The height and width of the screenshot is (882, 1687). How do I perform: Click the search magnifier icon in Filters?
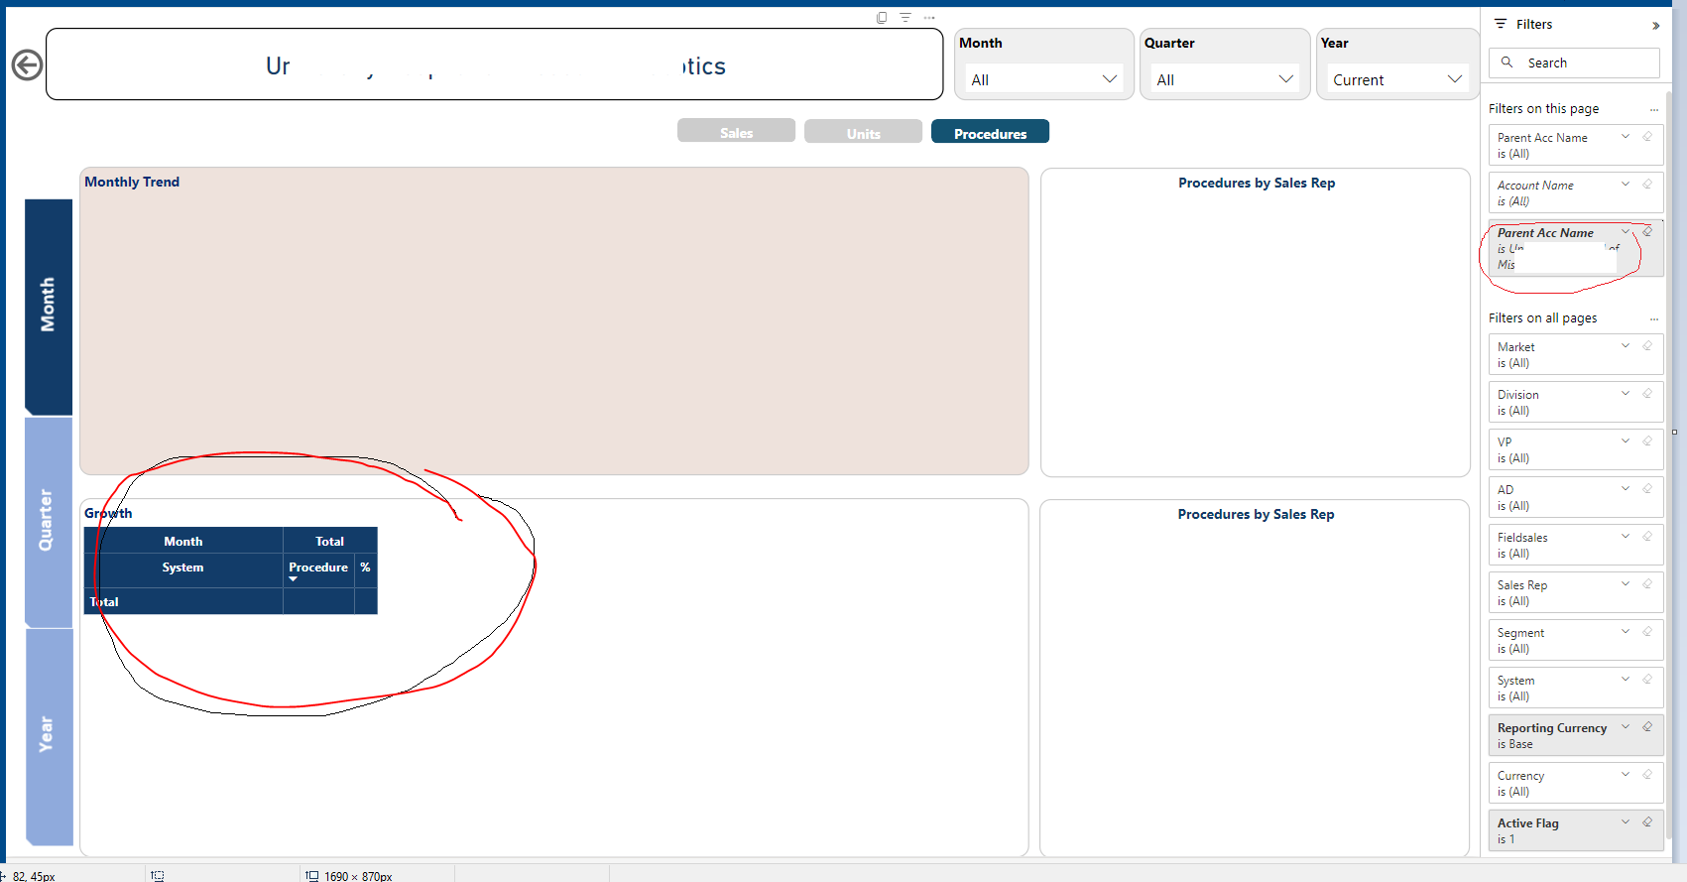(x=1507, y=63)
